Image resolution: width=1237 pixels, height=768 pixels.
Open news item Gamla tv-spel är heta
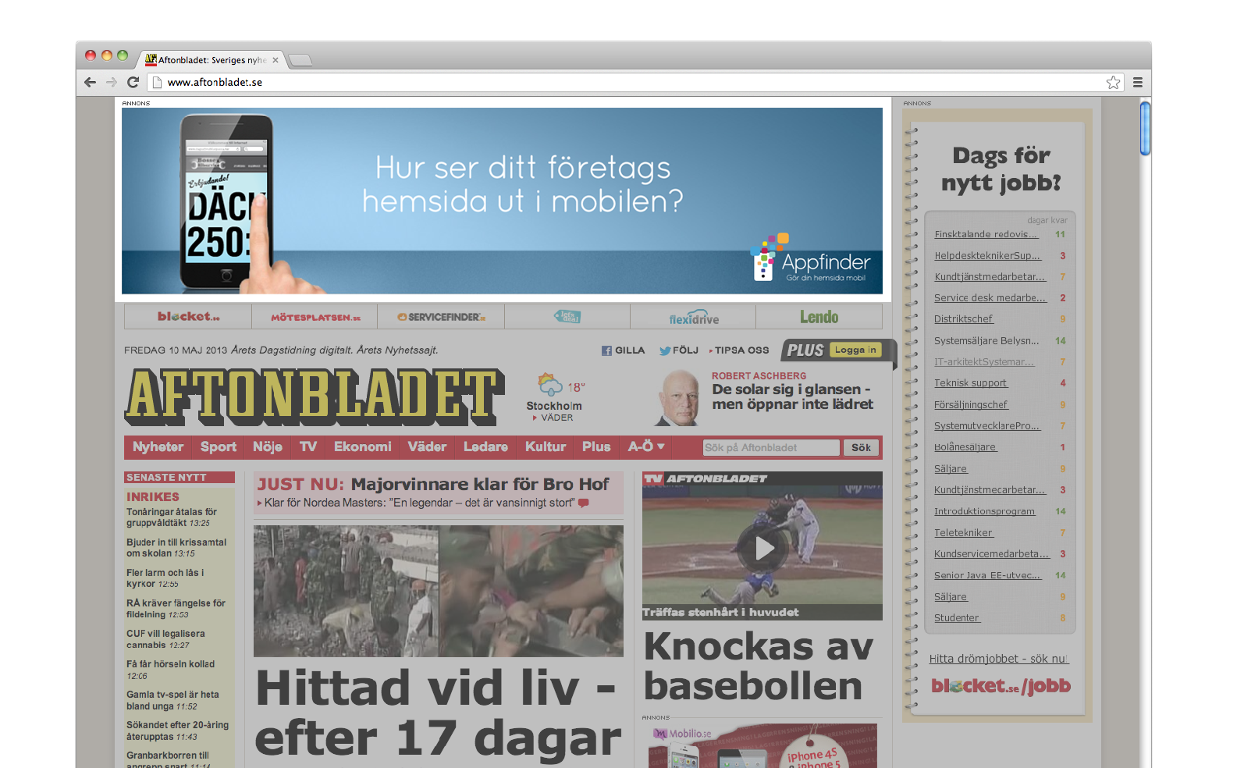[172, 700]
